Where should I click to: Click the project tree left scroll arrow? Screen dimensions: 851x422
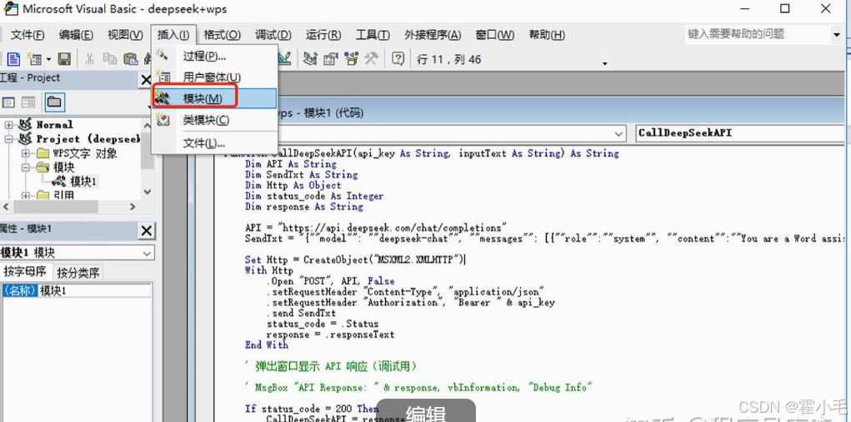(x=6, y=206)
